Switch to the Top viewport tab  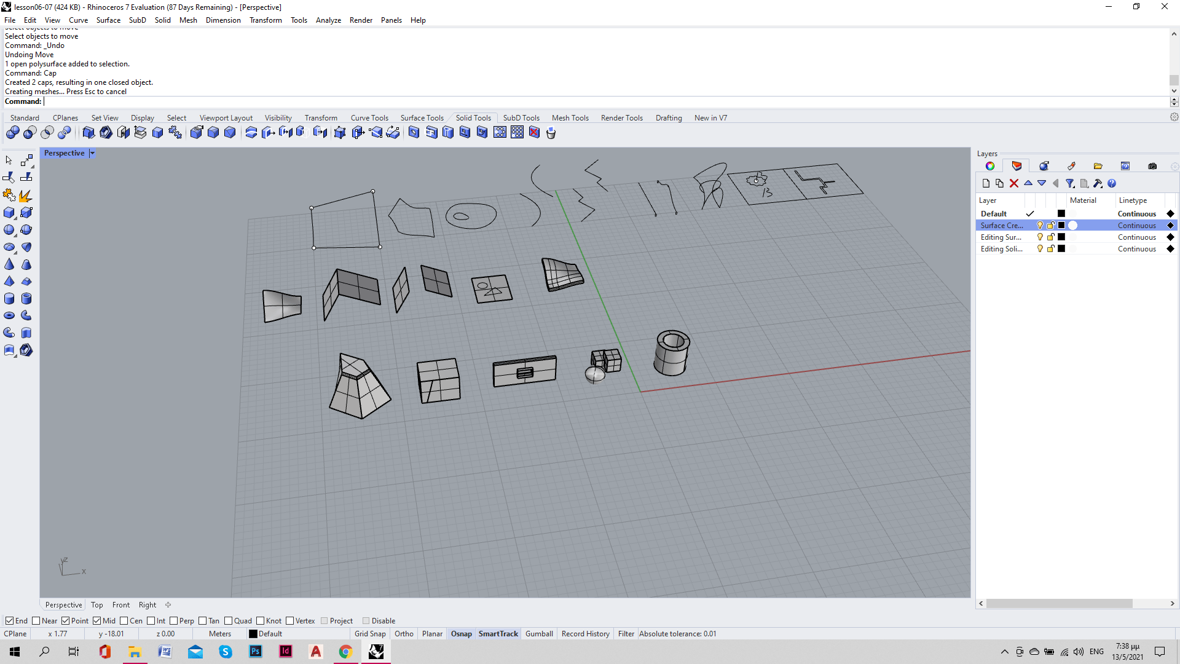click(x=97, y=605)
